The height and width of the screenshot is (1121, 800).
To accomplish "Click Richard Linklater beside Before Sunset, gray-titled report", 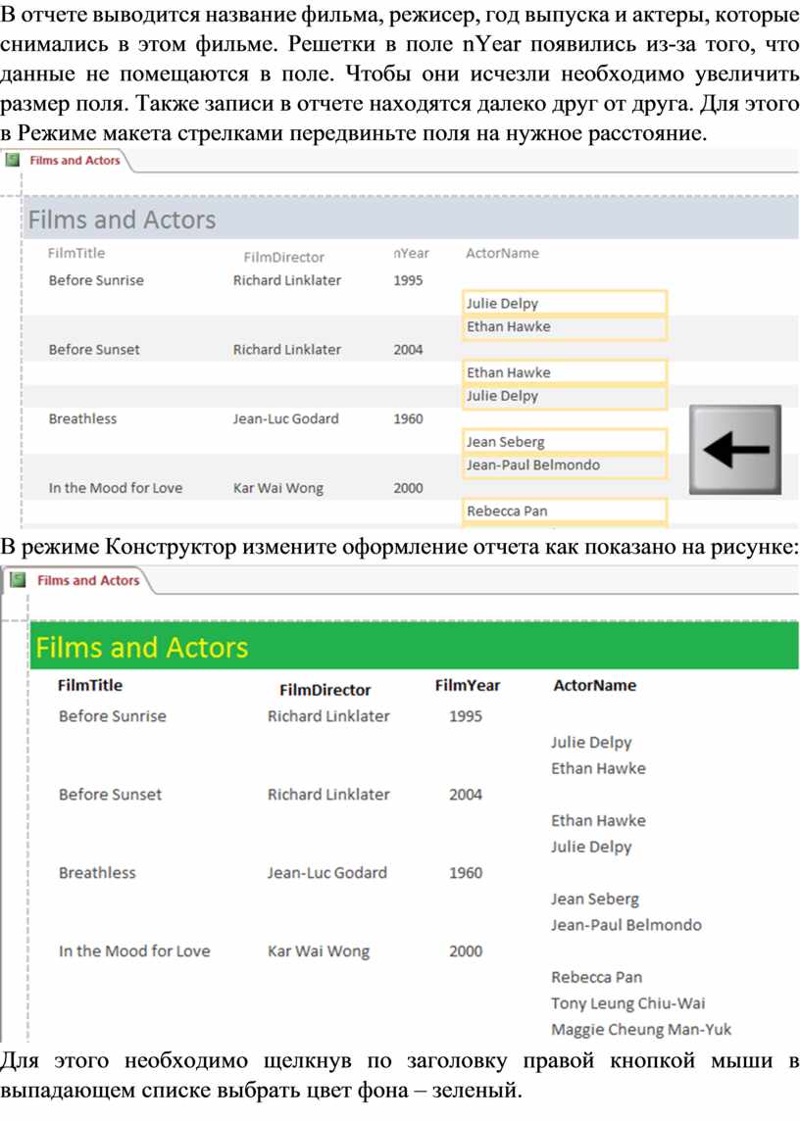I will (287, 350).
